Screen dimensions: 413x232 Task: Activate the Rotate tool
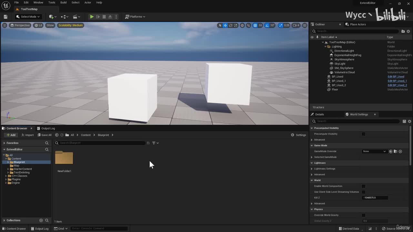click(x=230, y=25)
